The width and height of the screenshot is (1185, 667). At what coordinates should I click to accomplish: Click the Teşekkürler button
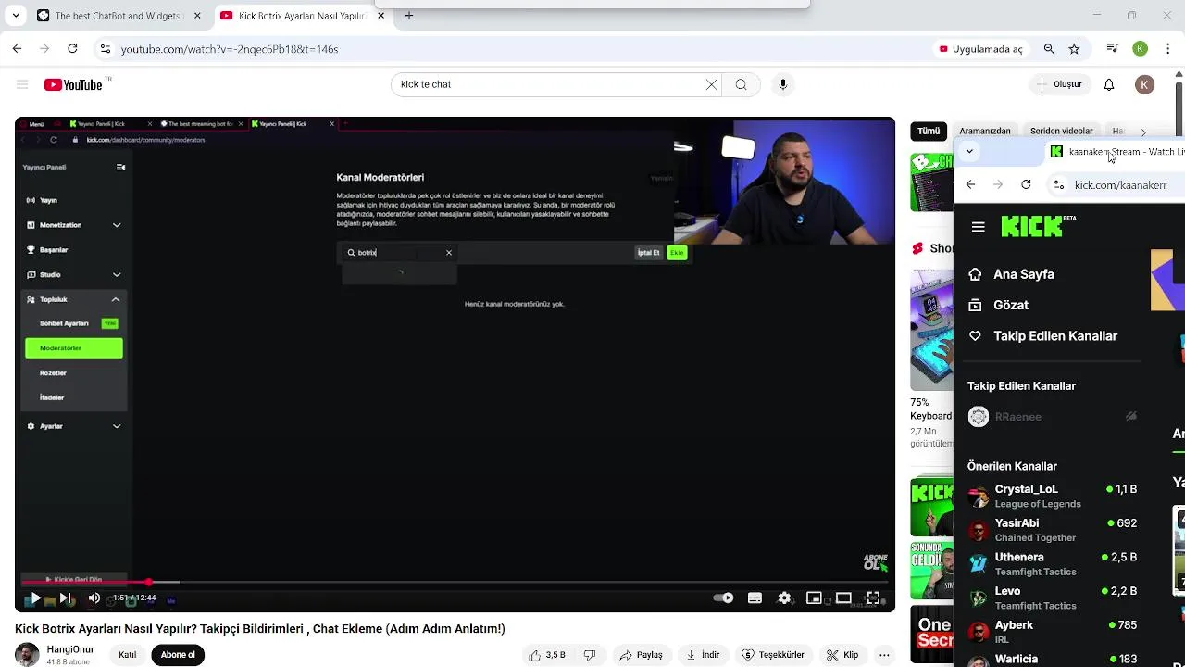773,655
